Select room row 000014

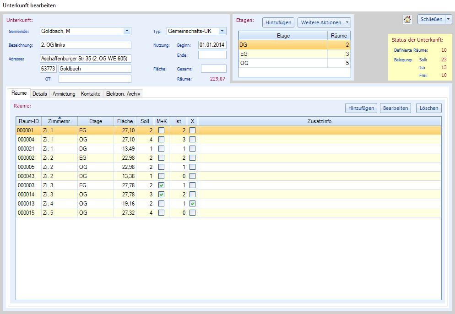tap(228, 195)
